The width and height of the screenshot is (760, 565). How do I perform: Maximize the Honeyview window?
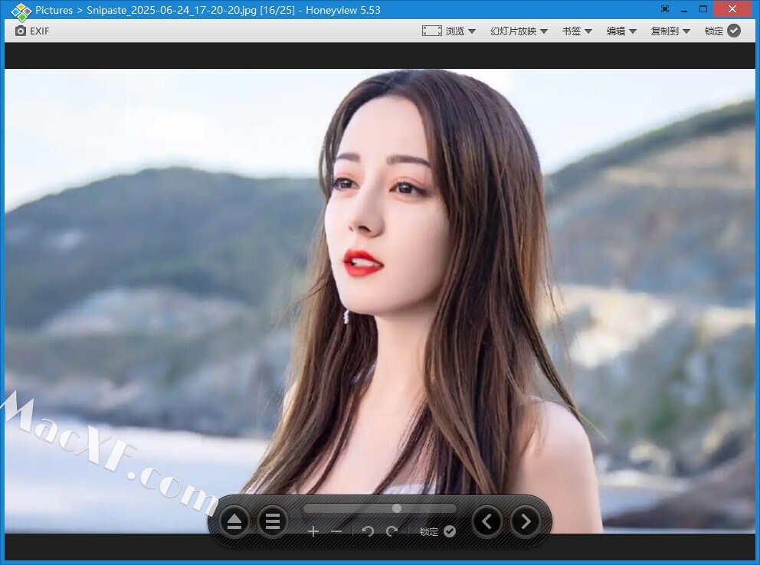(x=703, y=8)
